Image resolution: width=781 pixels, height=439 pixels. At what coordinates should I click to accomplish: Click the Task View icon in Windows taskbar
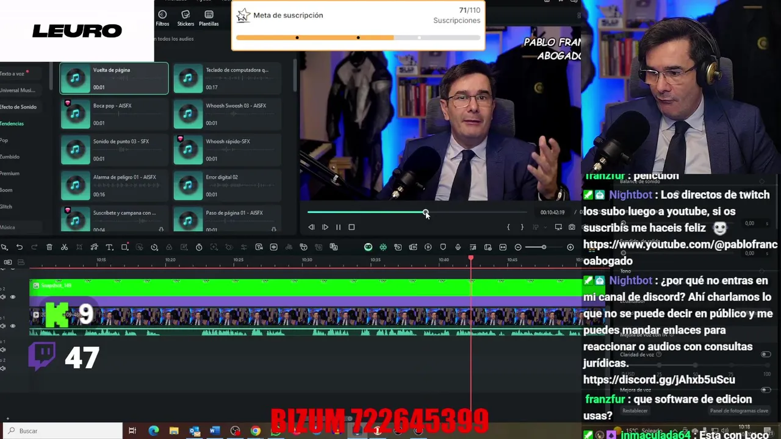pos(132,431)
